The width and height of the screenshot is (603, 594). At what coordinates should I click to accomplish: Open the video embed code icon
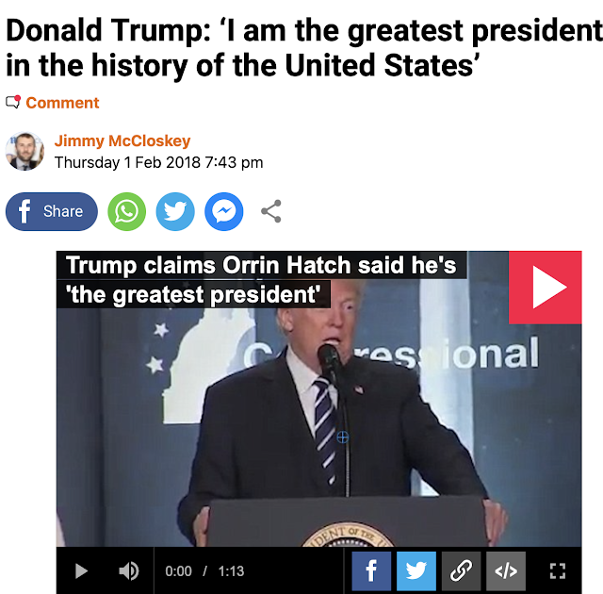[x=506, y=571]
